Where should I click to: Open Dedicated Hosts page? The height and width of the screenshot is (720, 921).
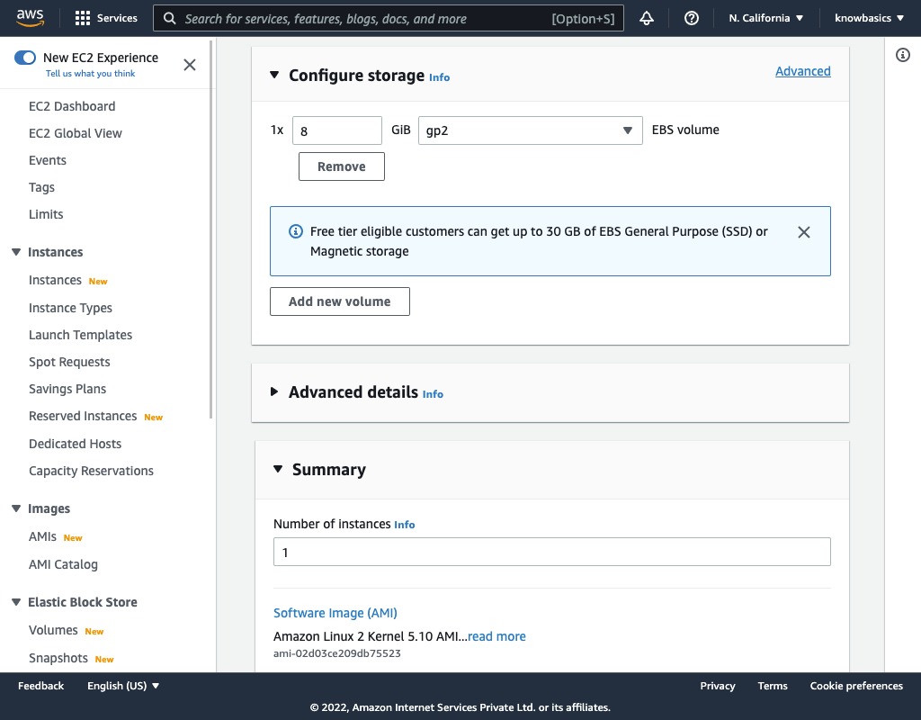point(76,444)
